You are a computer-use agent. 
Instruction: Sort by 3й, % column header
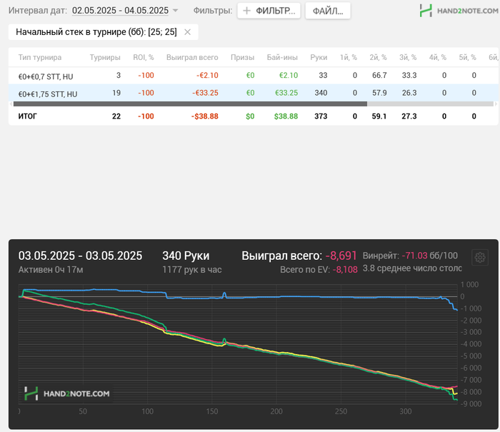[408, 57]
